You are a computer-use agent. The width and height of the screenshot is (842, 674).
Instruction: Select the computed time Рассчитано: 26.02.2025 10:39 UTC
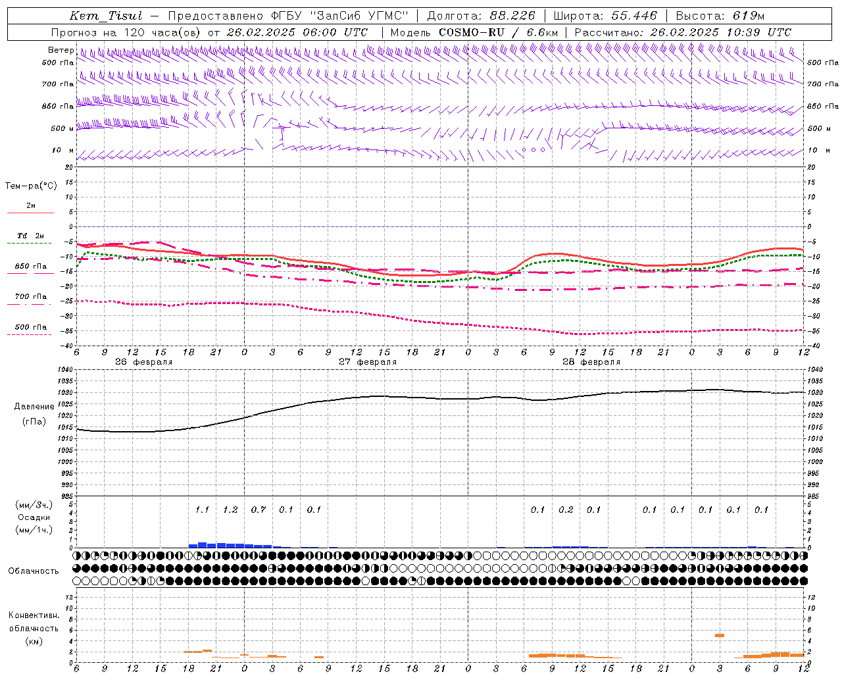point(683,32)
